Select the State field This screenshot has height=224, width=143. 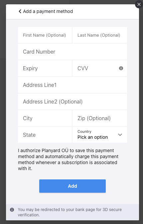point(45,135)
